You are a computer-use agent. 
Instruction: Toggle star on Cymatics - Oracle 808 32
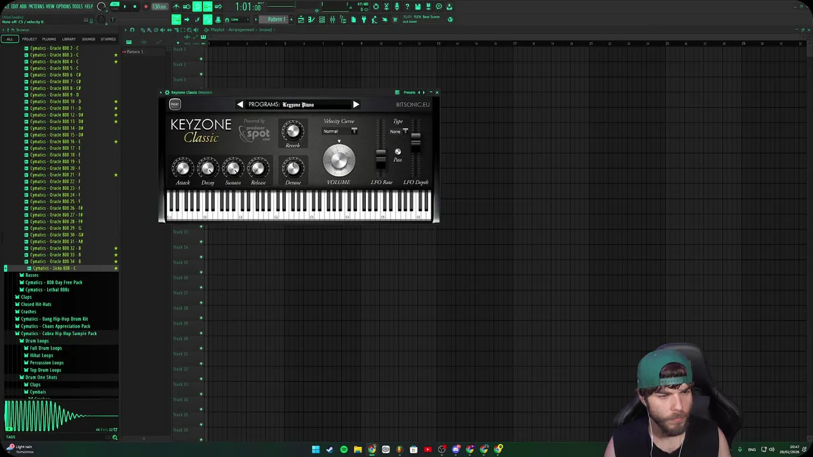tap(116, 248)
